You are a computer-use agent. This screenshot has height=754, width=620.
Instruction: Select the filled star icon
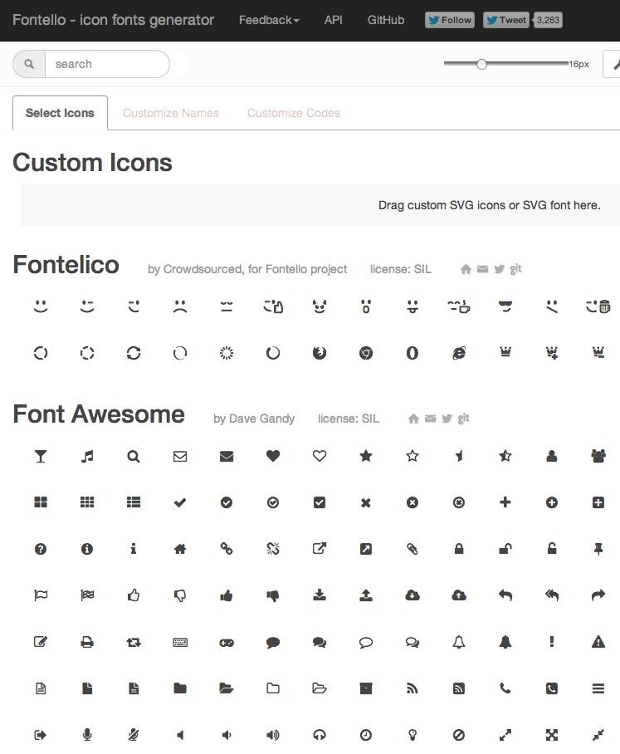366,456
